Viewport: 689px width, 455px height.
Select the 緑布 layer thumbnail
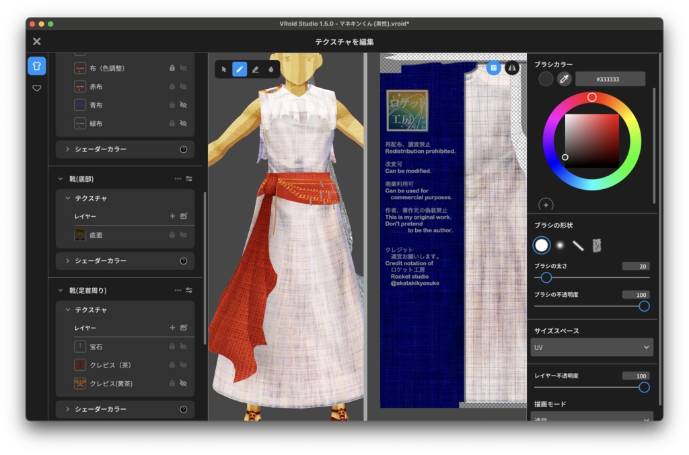[x=80, y=124]
